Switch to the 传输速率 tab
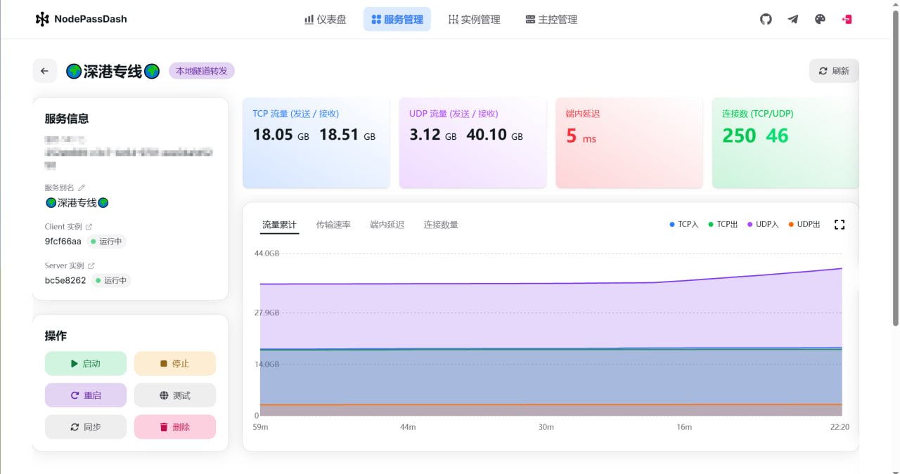Image resolution: width=900 pixels, height=474 pixels. point(333,225)
